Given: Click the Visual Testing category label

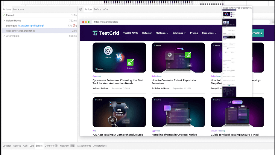Looking at the screenshot, I should coord(218,131).
